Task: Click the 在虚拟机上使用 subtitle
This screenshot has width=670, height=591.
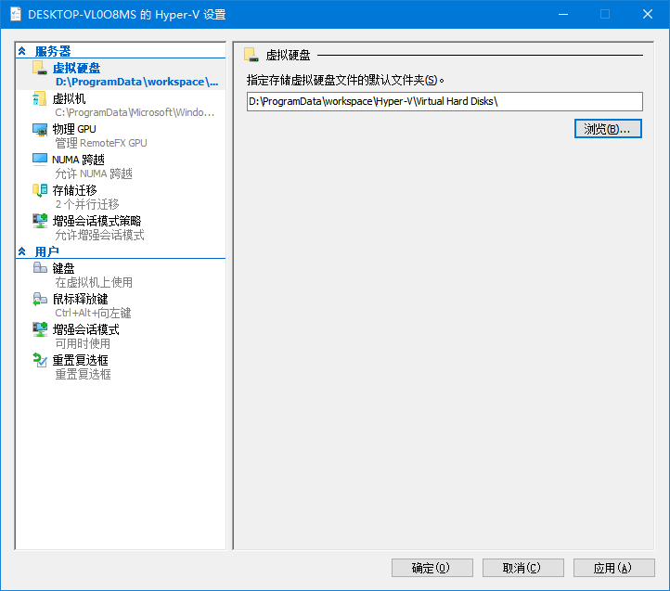Action: point(94,282)
